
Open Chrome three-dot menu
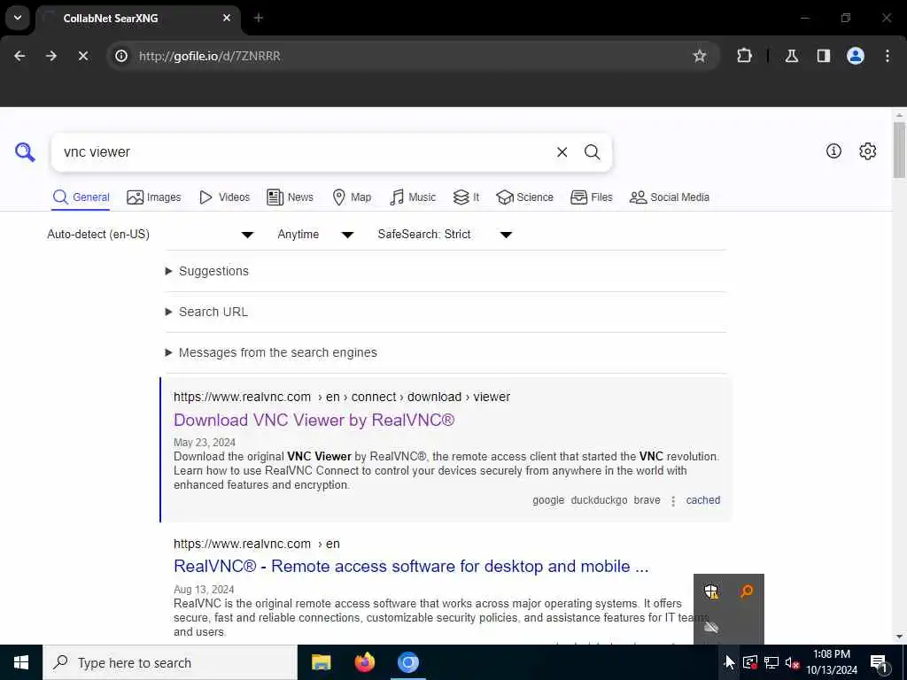pyautogui.click(x=887, y=56)
